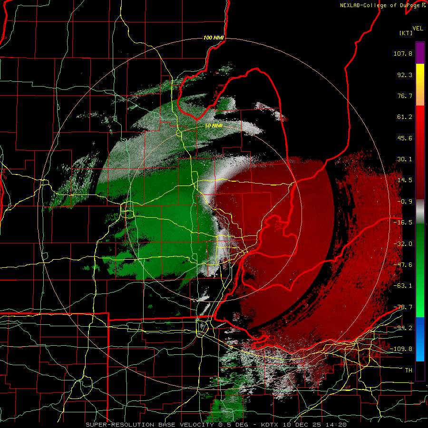Select the -78.7 velocity scale value
The width and height of the screenshot is (428, 428).
coord(403,307)
